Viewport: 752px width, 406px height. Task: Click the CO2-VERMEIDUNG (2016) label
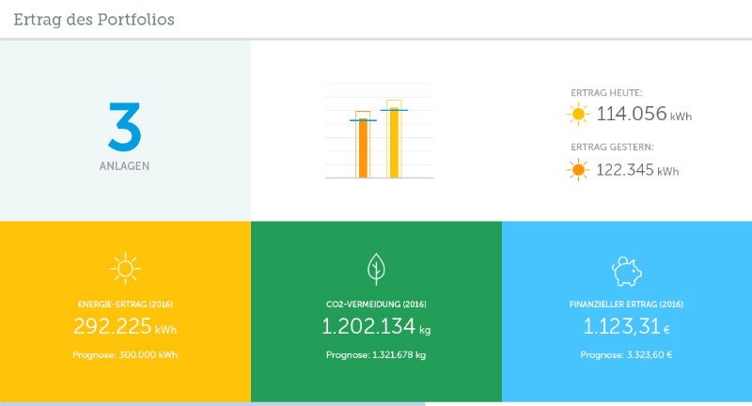[x=376, y=304]
